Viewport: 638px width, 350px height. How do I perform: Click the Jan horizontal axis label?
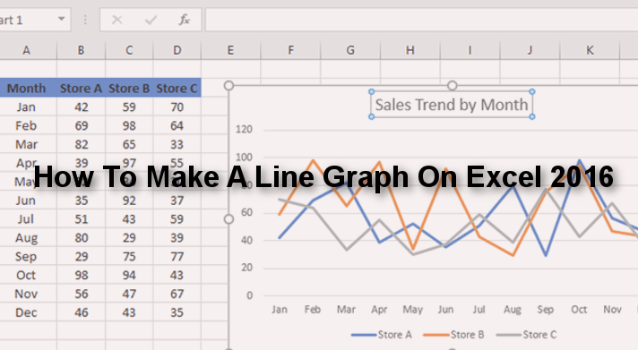point(280,310)
